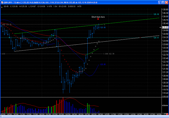Image resolution: width=169 pixels, height=118 pixels.
Task: Click the small black square beside red square
Action: click(165, 114)
